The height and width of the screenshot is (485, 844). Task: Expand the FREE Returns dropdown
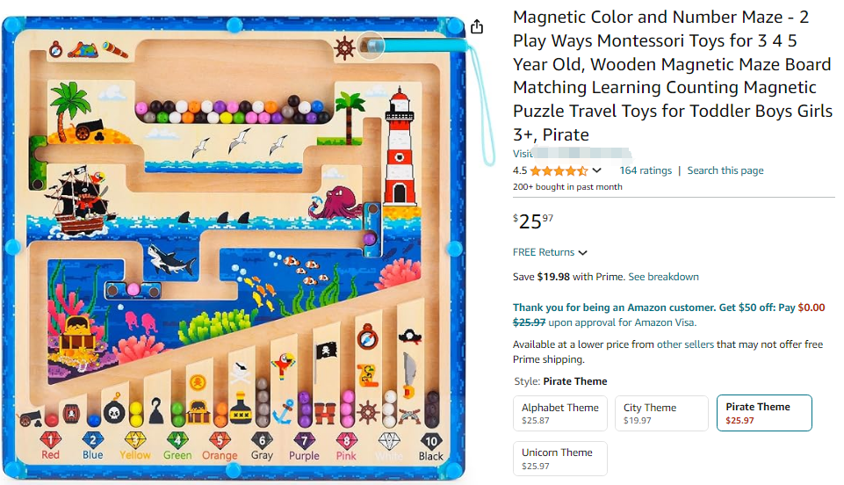(550, 252)
